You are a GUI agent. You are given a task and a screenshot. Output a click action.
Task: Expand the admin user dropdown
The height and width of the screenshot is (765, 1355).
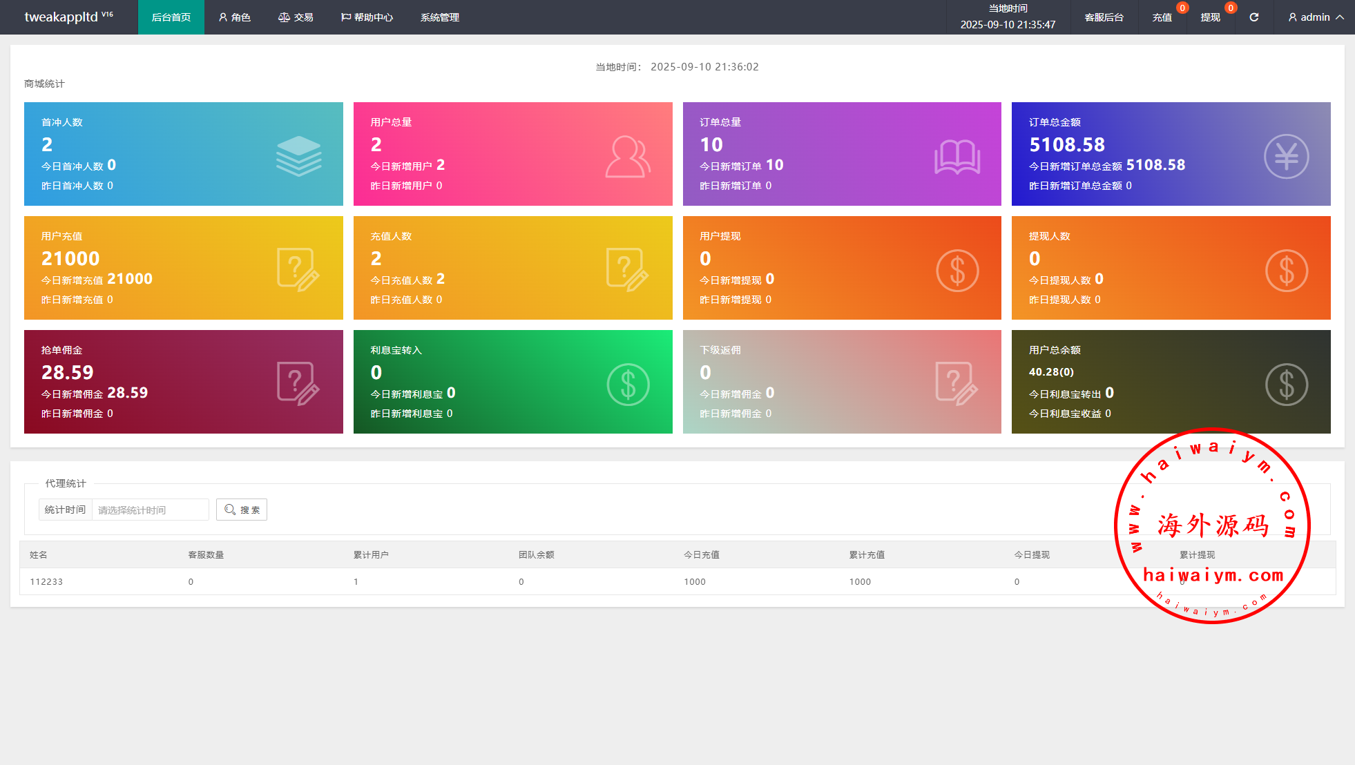point(1315,17)
